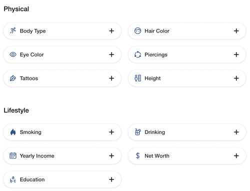Image resolution: width=250 pixels, height=191 pixels.
Task: Click the ruler person icon beside Height
Action: click(137, 78)
